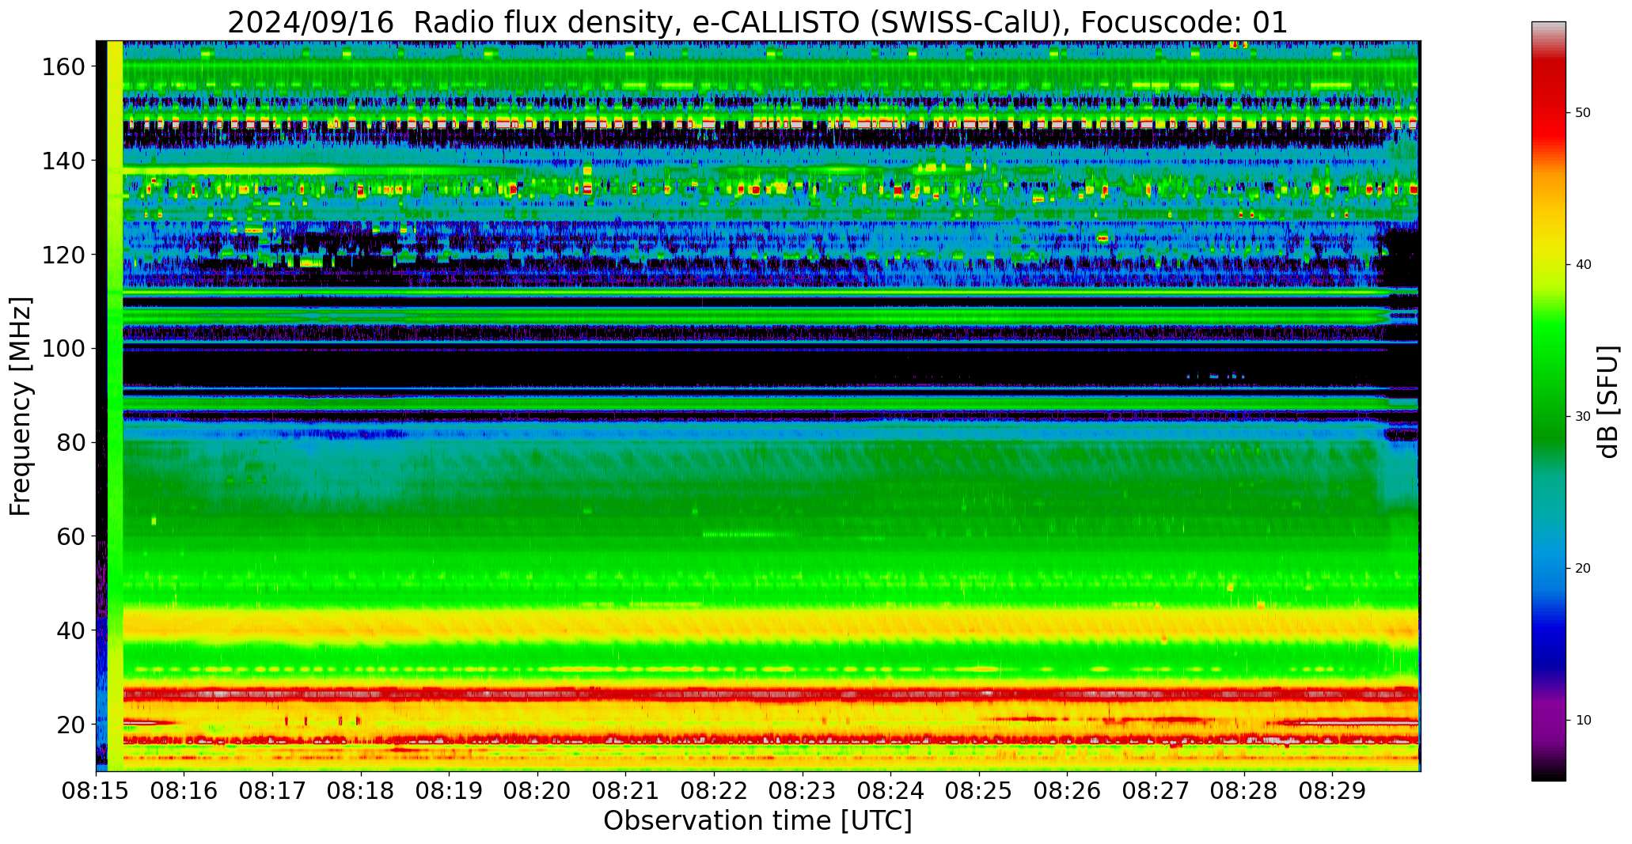
Task: Click the 80 frequency tick label
Action: pos(70,442)
